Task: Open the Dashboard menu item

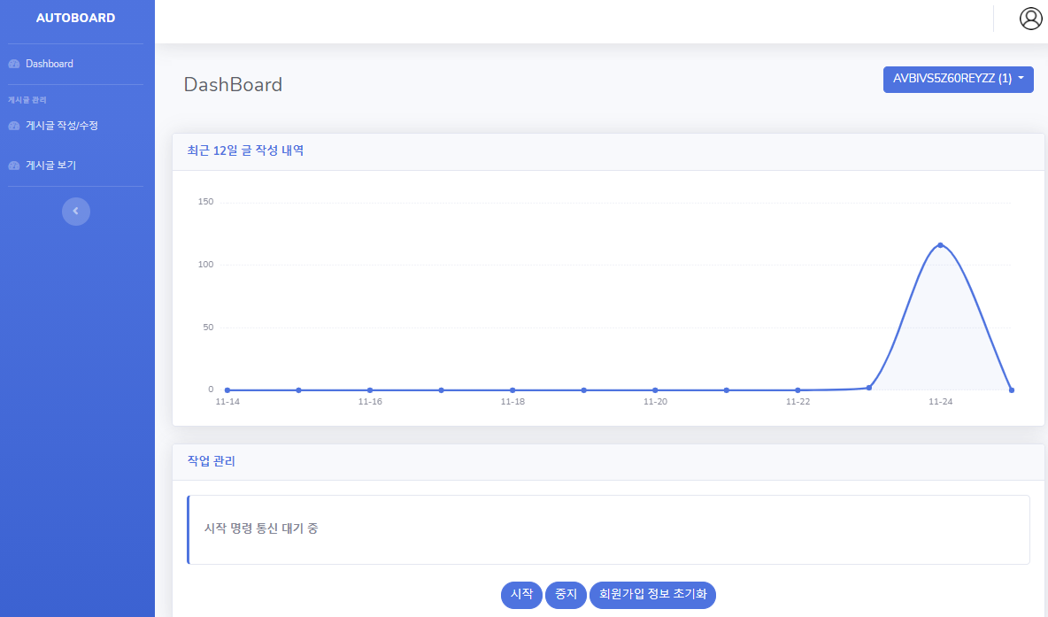Action: pyautogui.click(x=50, y=64)
